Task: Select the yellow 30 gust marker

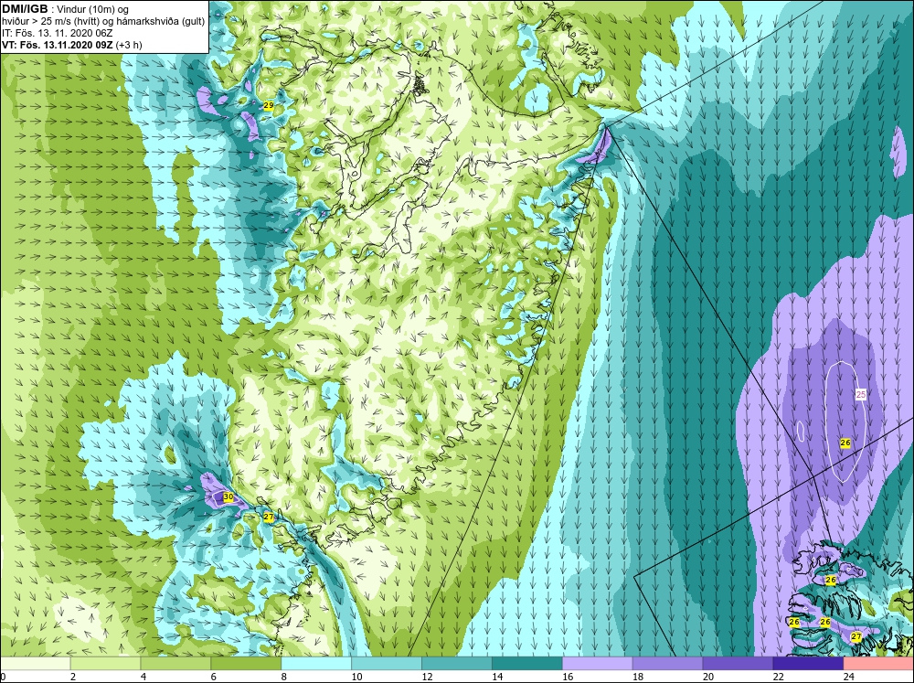Action: (x=228, y=497)
